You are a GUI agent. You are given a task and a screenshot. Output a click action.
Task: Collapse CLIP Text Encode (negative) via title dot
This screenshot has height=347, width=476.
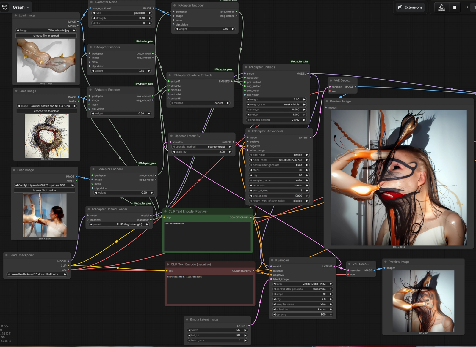[x=168, y=264]
